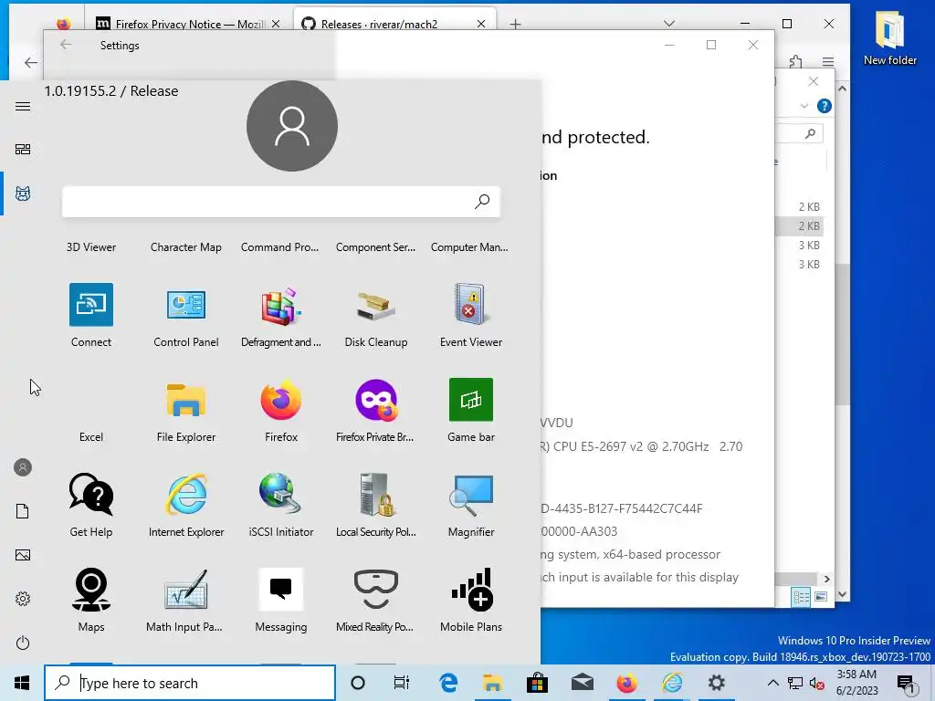
Task: Open Settings from Start sidebar gear
Action: 23,599
